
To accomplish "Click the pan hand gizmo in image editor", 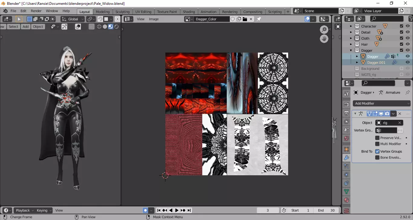I will click(x=324, y=39).
